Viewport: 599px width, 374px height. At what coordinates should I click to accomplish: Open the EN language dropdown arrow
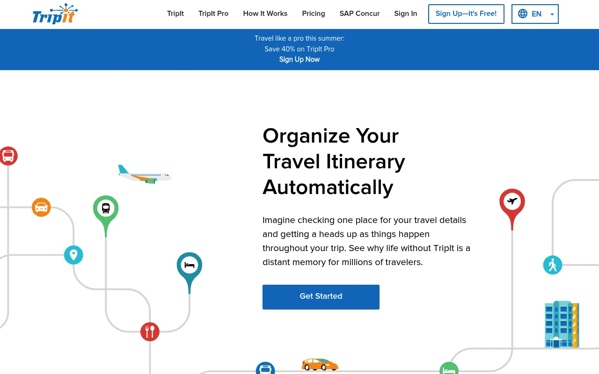(552, 14)
